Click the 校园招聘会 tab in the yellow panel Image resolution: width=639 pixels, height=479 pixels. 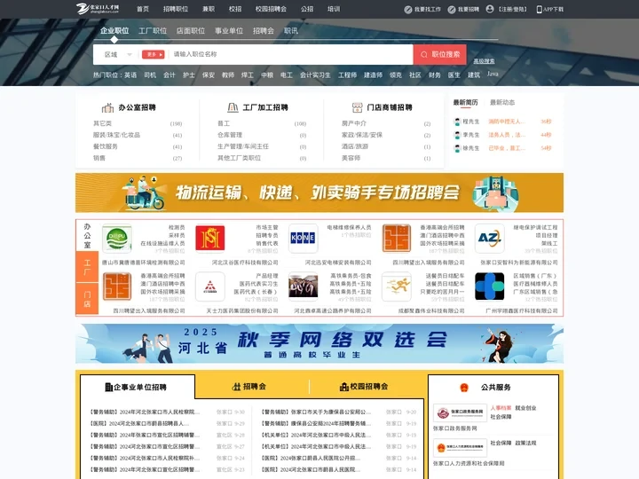pos(364,387)
